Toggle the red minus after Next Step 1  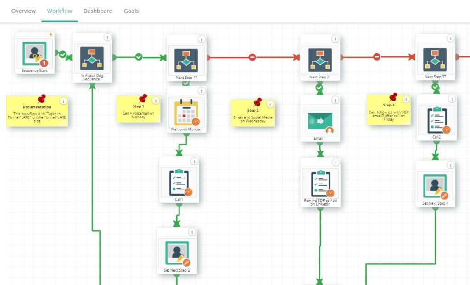tap(253, 57)
